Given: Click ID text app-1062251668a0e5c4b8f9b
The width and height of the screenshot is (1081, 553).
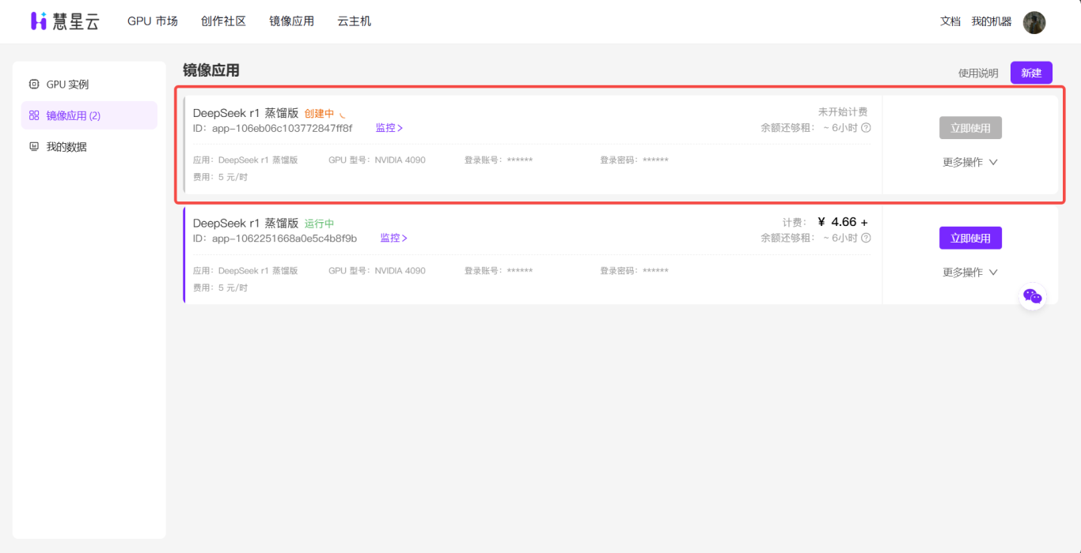Looking at the screenshot, I should point(284,238).
